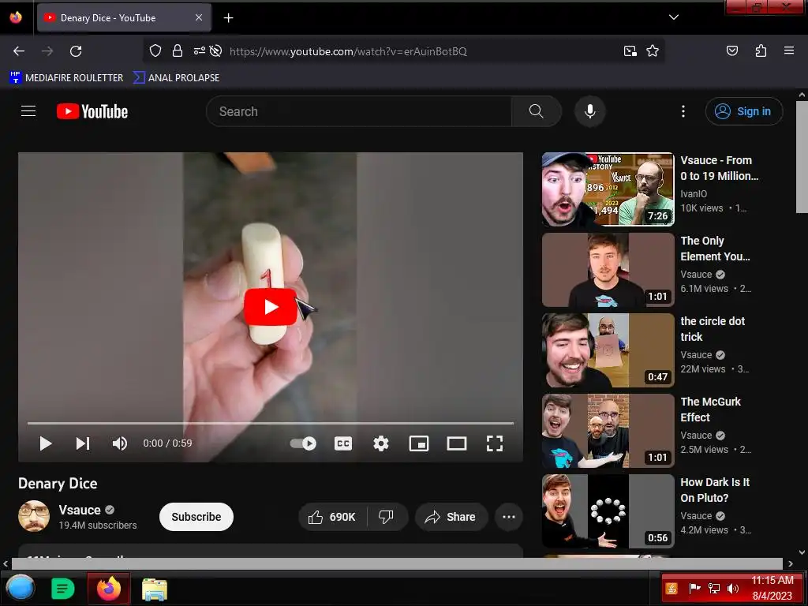Open a new tab with the plus button
This screenshot has width=808, height=606.
tap(228, 18)
